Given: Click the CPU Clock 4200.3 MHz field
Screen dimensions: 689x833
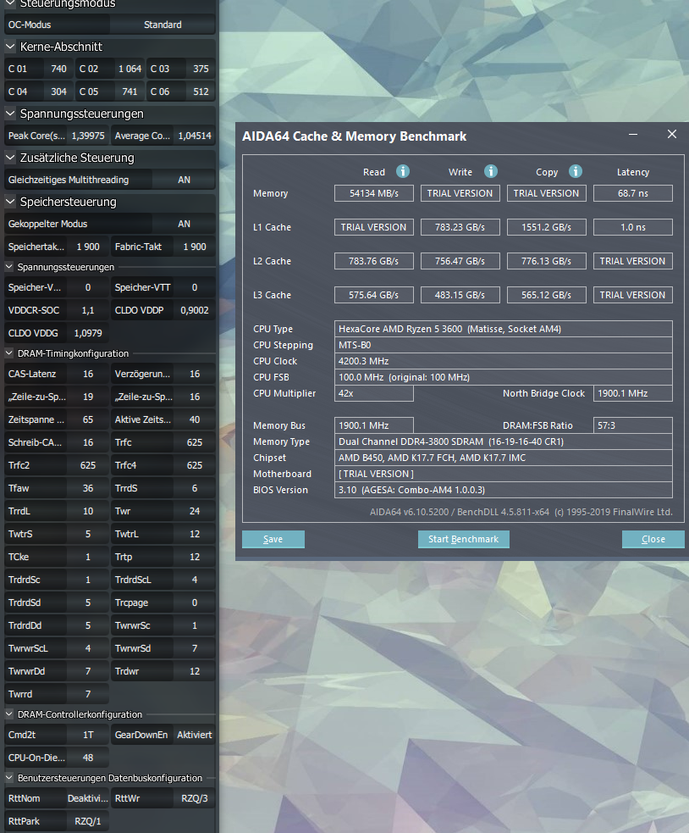Looking at the screenshot, I should point(504,361).
